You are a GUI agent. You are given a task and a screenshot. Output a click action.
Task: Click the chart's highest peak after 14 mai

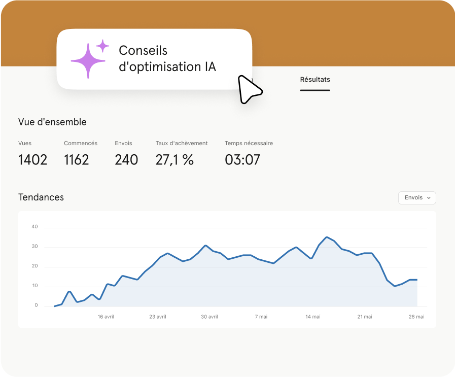coord(327,237)
